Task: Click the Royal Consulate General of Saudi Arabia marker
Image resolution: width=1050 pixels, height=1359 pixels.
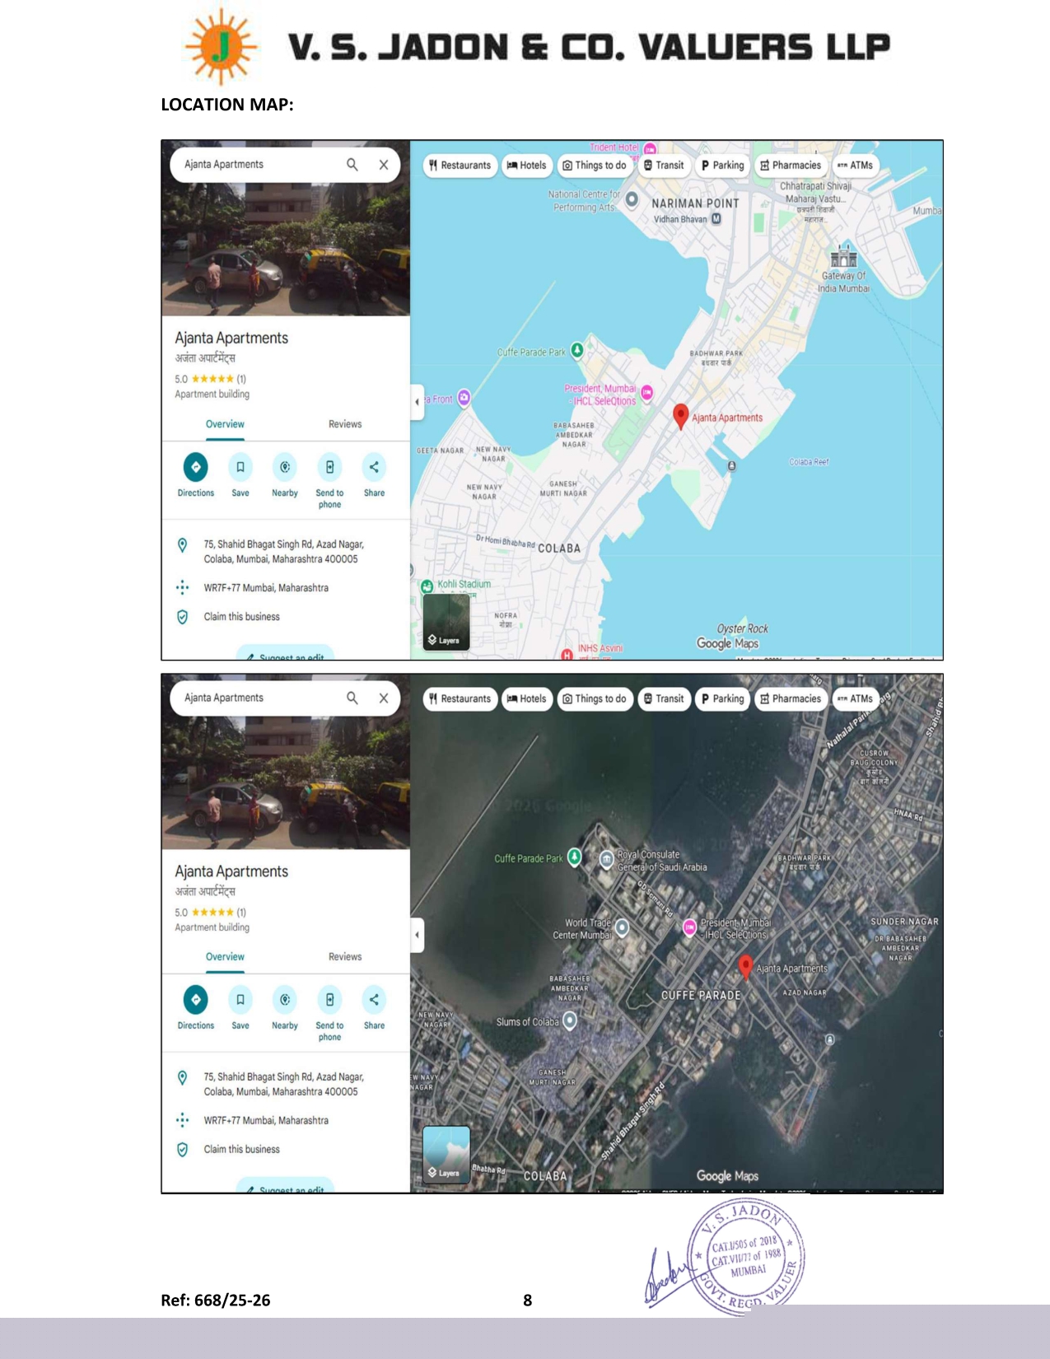Action: click(607, 860)
